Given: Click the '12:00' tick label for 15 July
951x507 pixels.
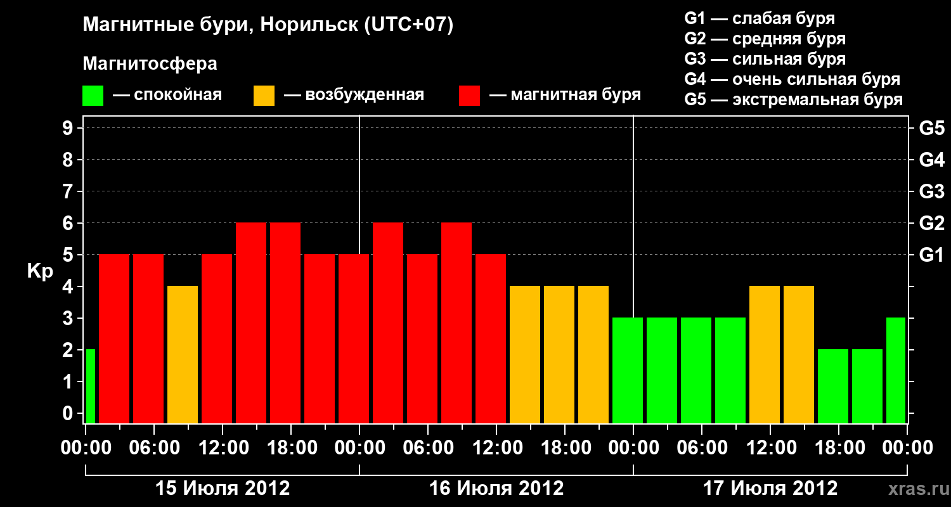Looking at the screenshot, I should tap(223, 448).
